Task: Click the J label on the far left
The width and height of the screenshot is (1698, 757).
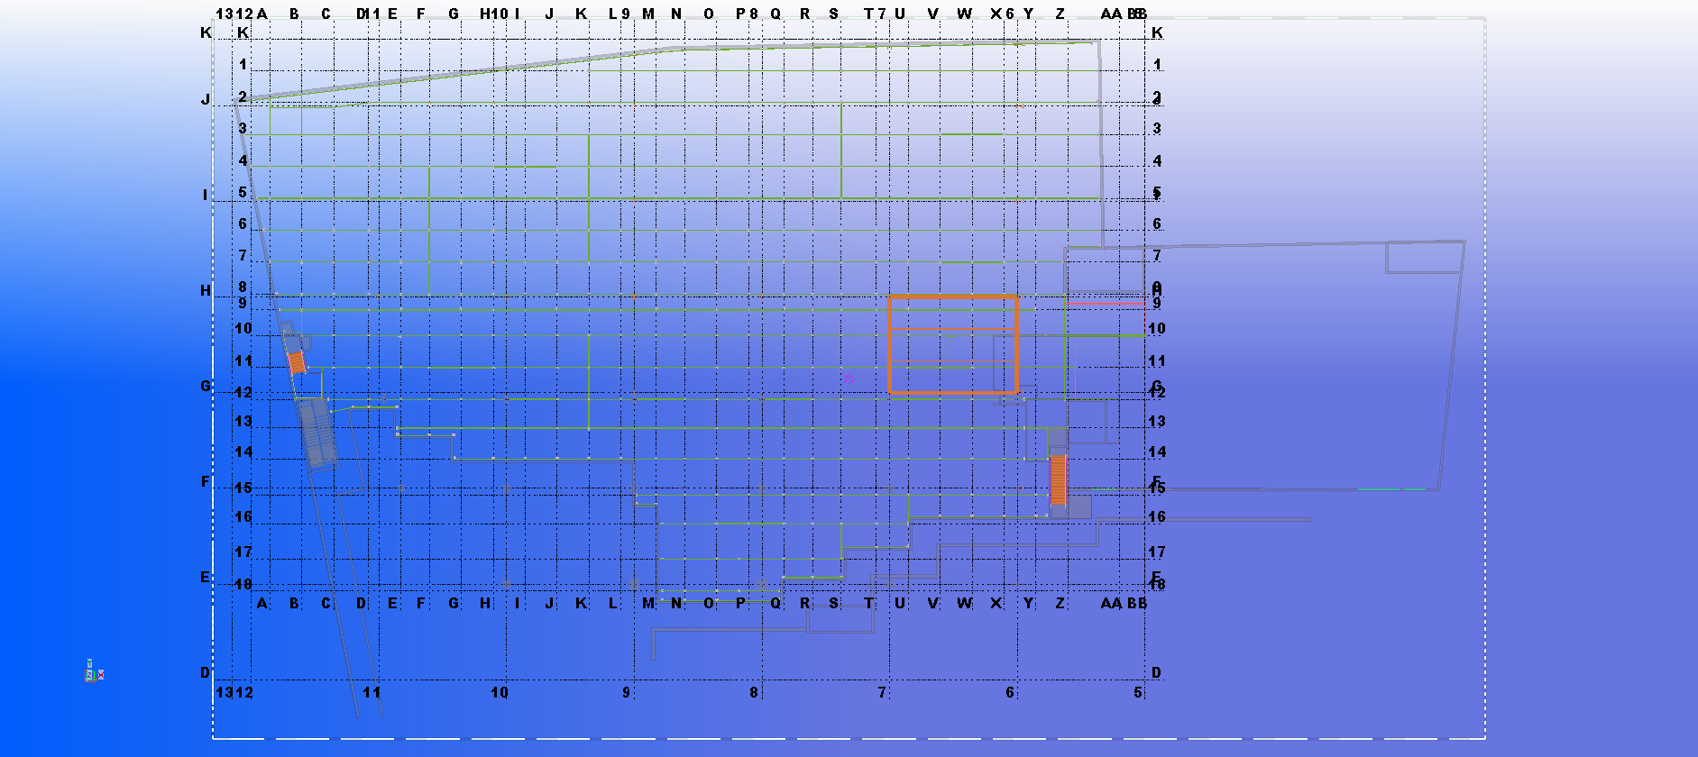Action: tap(206, 99)
